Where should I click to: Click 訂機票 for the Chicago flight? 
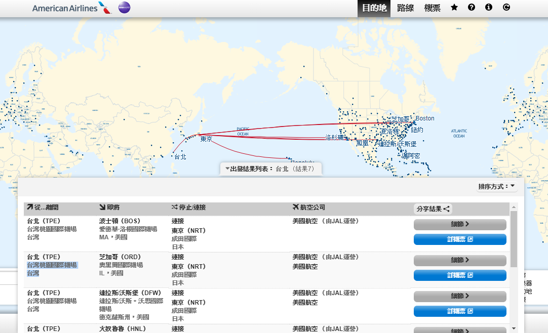click(x=460, y=275)
